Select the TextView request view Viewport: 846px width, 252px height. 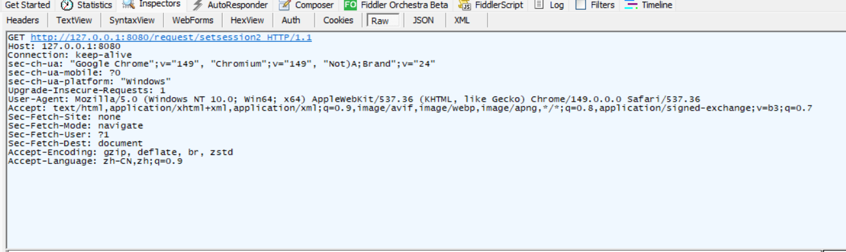tap(74, 21)
